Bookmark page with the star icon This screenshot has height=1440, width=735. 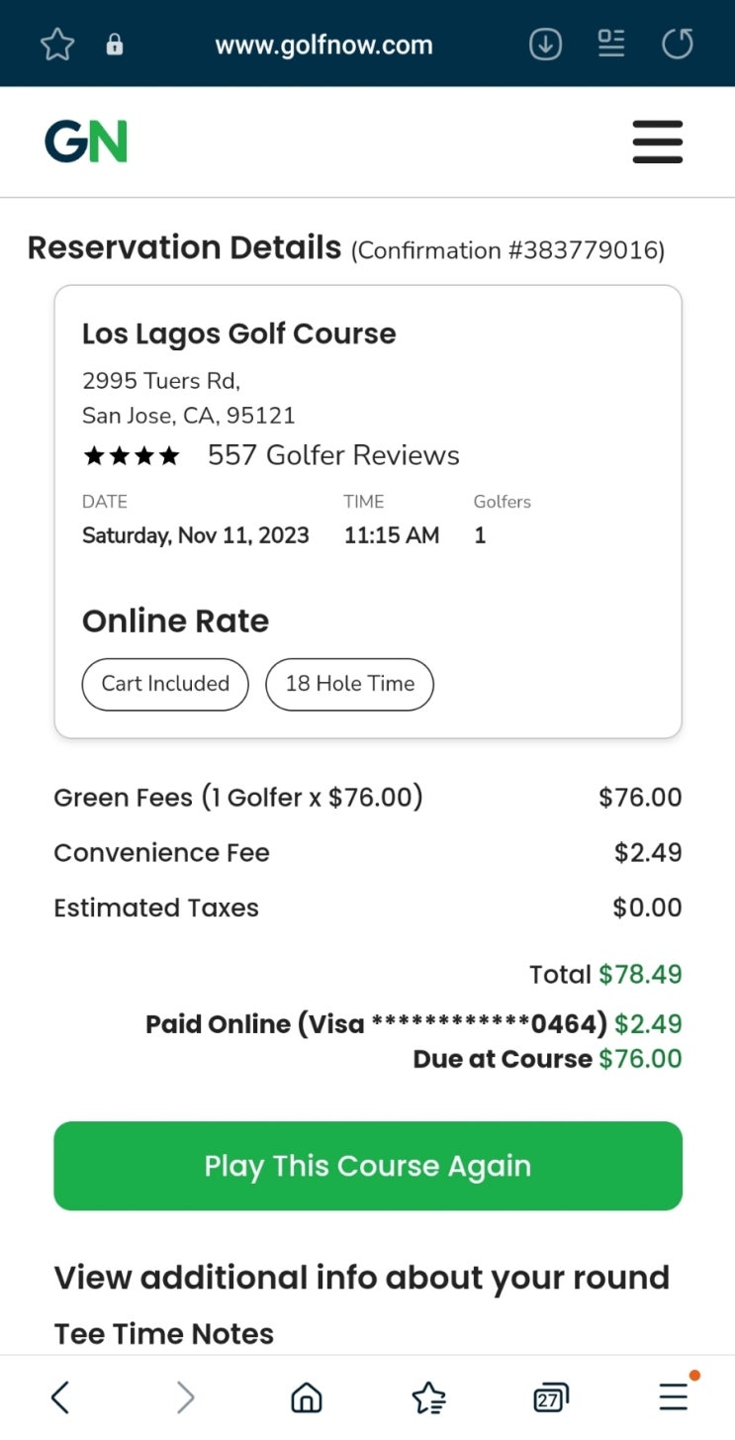click(57, 45)
